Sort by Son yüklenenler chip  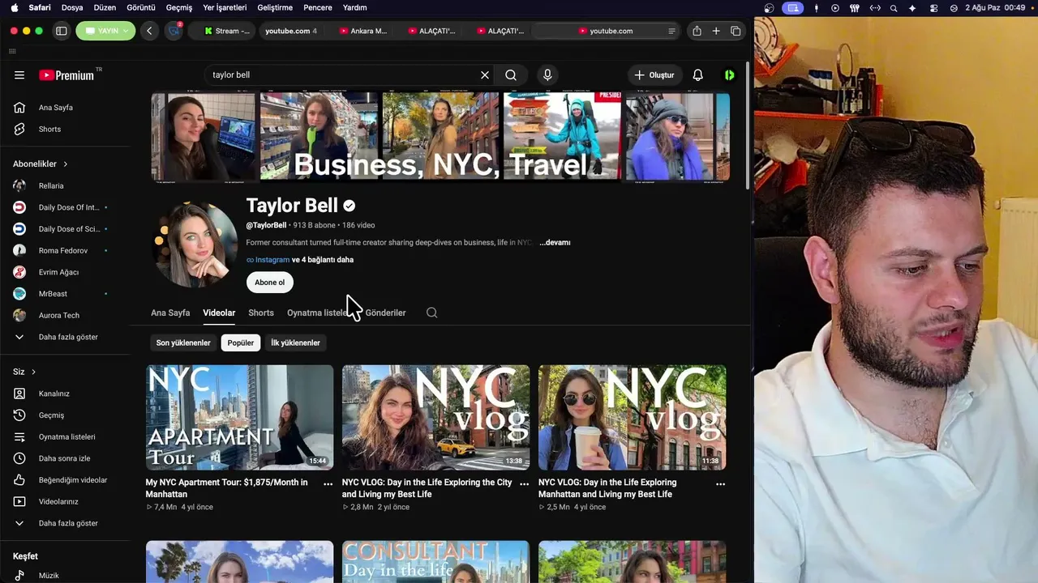coord(183,343)
